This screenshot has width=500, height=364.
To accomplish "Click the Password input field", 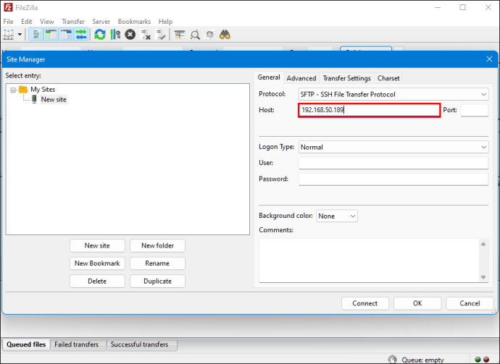I will 393,179.
